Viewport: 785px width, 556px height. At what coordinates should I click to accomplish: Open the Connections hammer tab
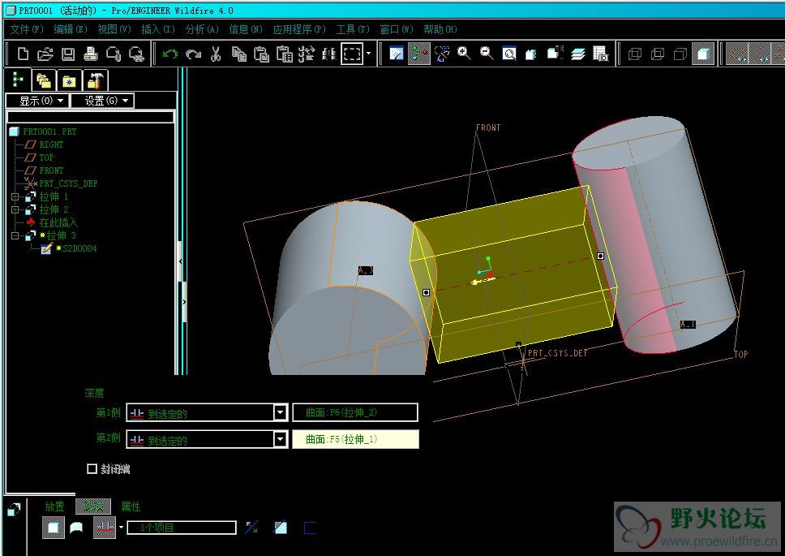(x=95, y=80)
